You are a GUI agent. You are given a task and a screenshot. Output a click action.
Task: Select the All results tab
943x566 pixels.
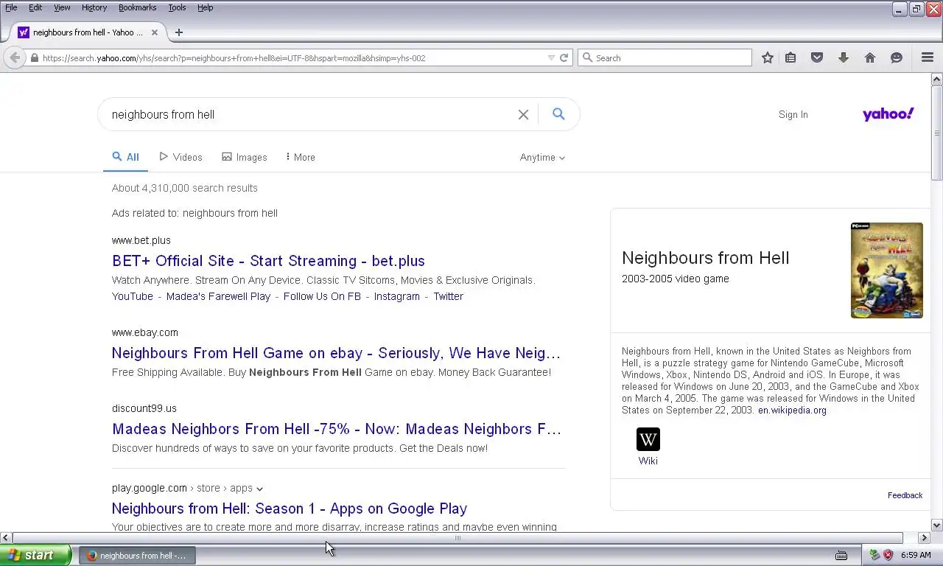coord(125,157)
